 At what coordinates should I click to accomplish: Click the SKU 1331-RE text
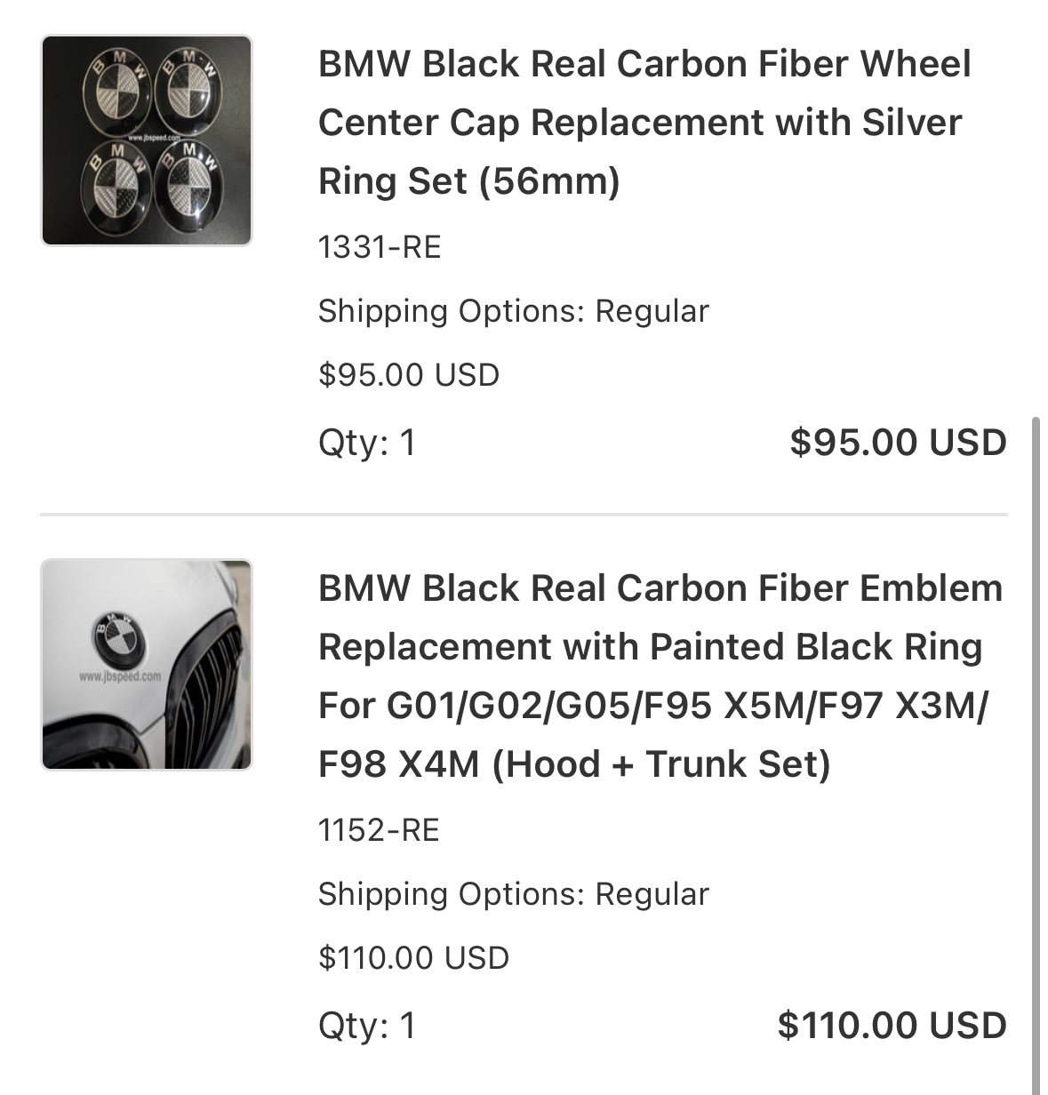(x=380, y=246)
